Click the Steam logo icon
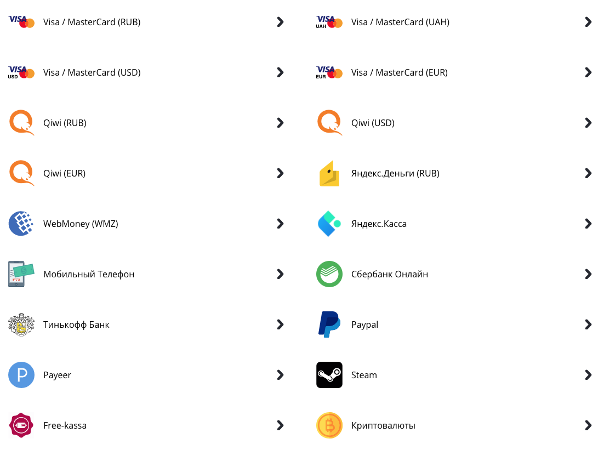The width and height of the screenshot is (604, 450). click(329, 375)
